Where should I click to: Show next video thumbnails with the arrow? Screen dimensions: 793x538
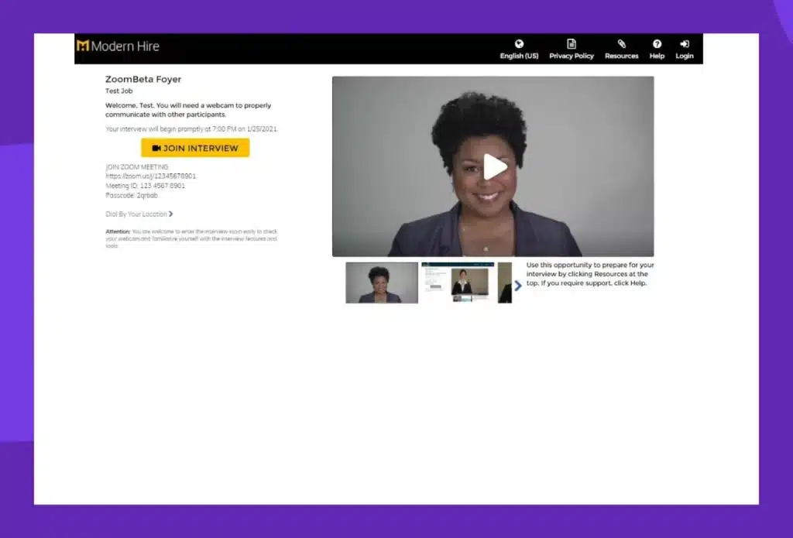click(x=518, y=285)
